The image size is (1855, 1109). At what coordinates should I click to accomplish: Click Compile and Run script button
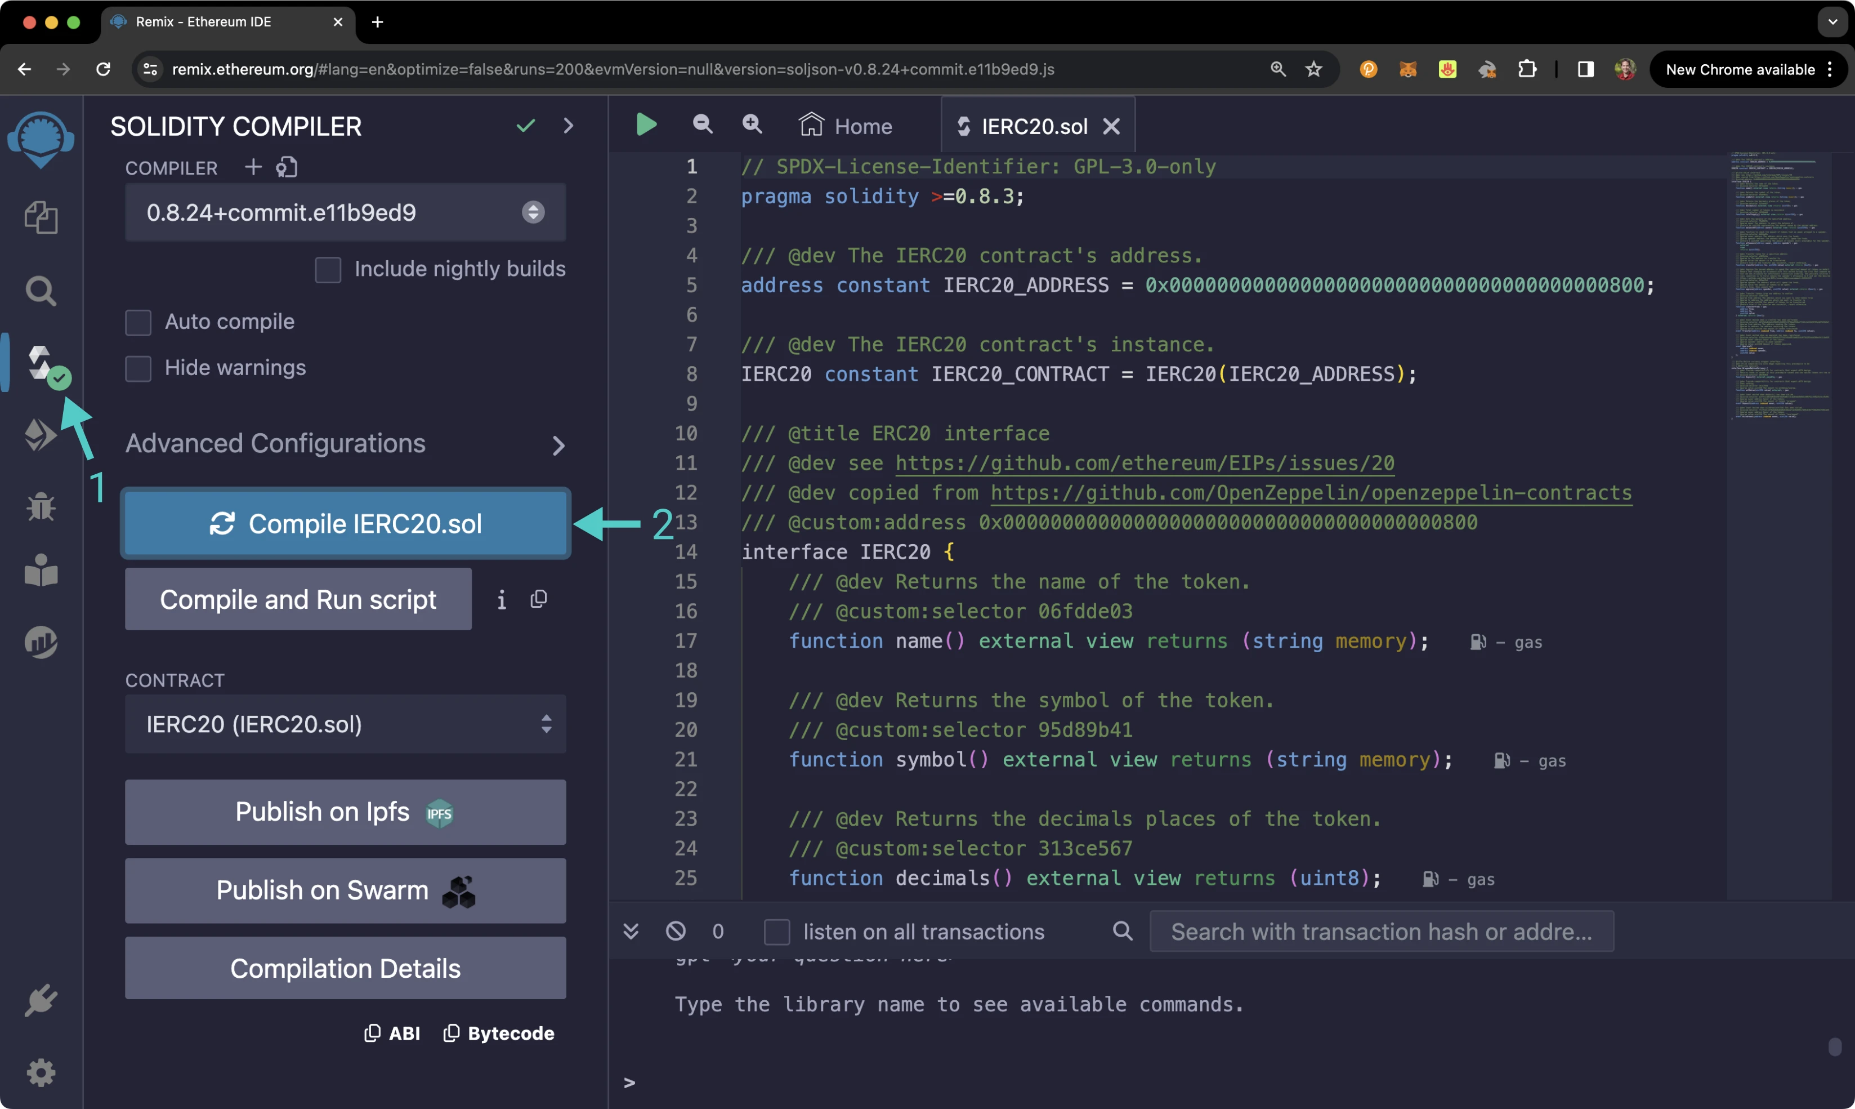298,599
